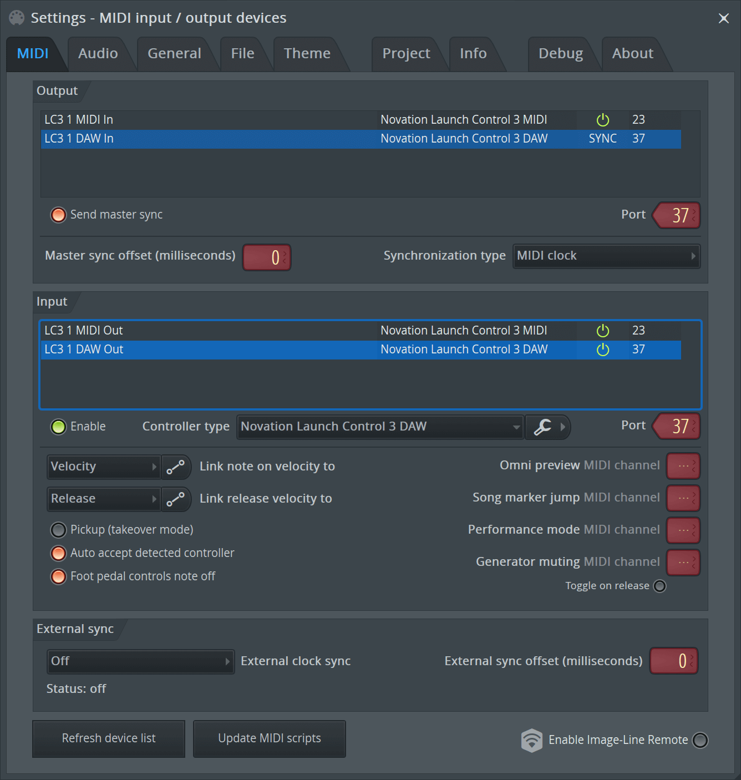Click Status: off text
This screenshot has width=741, height=780.
(x=76, y=689)
